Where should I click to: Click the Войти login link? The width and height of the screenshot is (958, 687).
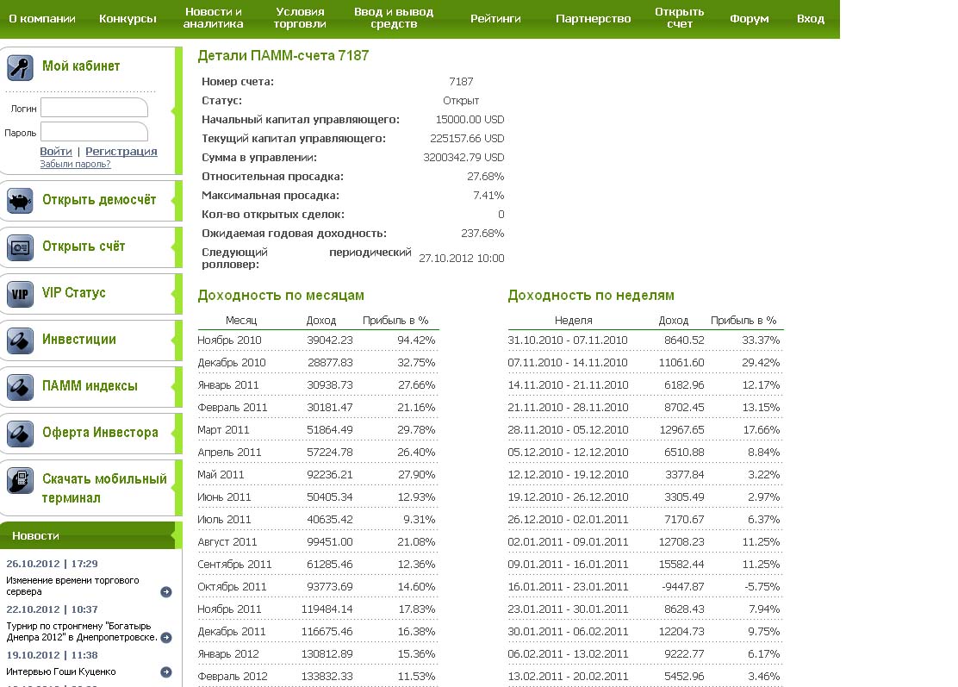[x=56, y=151]
